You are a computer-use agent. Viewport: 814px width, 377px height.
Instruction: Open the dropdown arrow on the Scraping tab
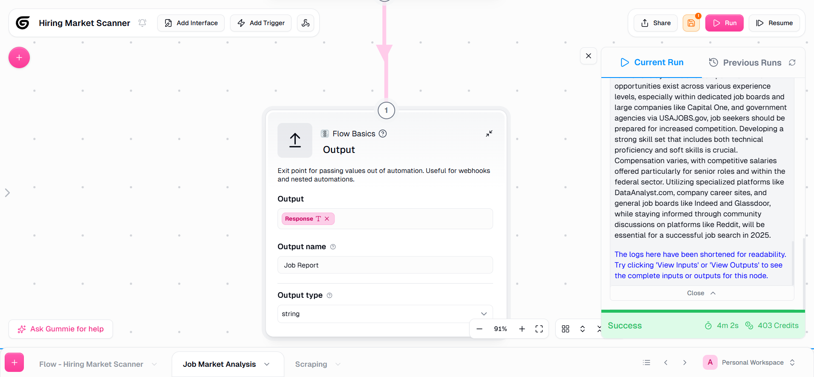[x=338, y=364]
